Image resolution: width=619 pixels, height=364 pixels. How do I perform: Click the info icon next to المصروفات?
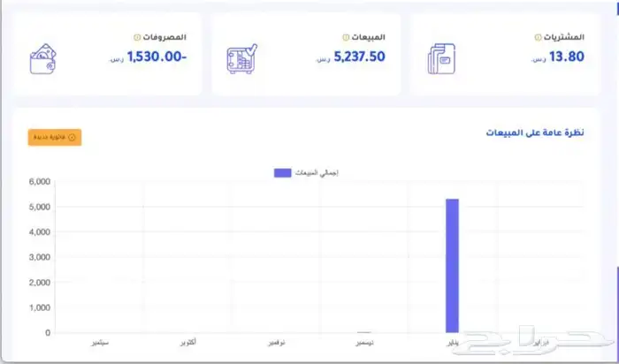(x=137, y=37)
